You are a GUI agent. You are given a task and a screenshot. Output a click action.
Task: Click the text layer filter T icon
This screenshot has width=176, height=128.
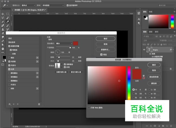(x=164, y=36)
